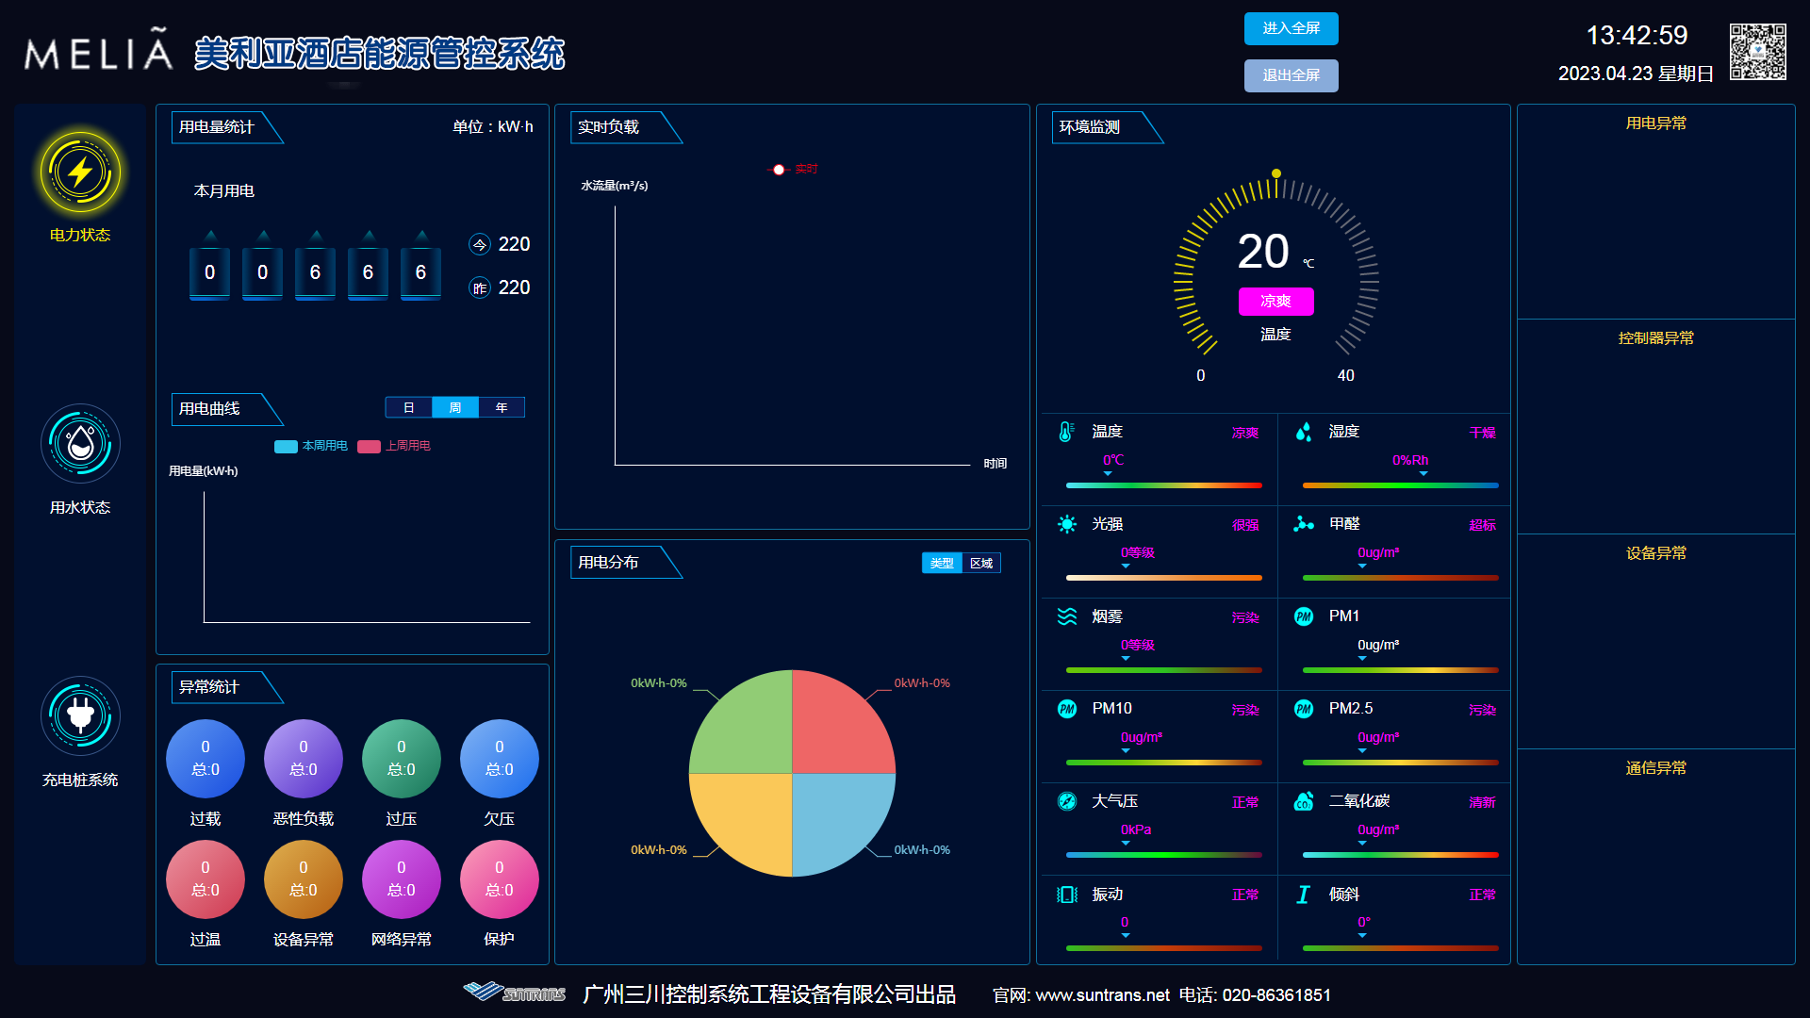Click the yellow pie chart slice

749,815
